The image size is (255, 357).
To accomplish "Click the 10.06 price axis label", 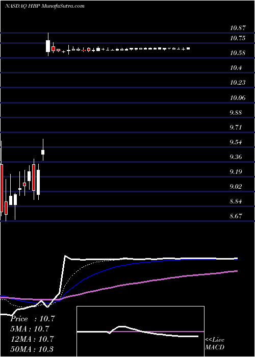I will [238, 98].
